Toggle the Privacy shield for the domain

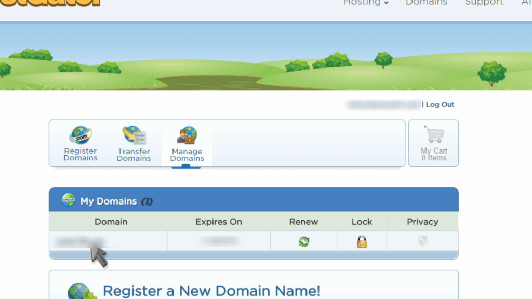[x=422, y=241]
